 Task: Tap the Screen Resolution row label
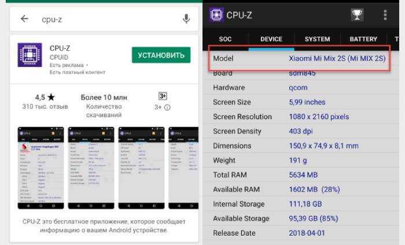242,117
